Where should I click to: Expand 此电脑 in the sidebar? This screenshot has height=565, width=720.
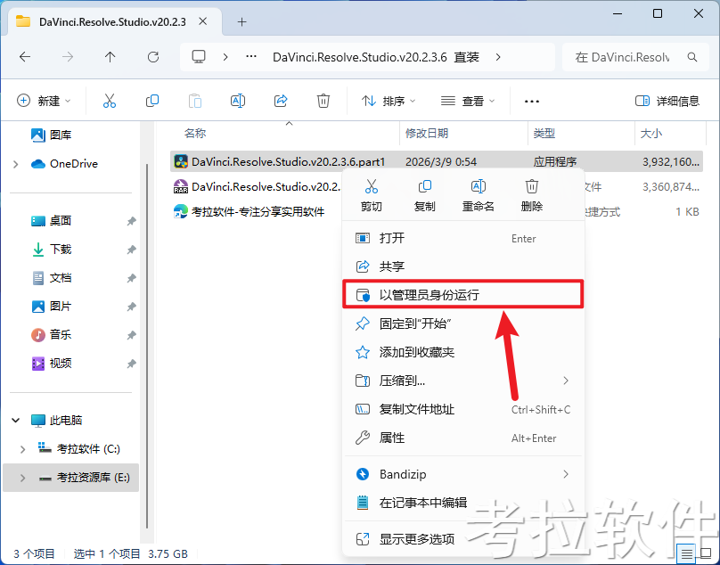click(14, 420)
